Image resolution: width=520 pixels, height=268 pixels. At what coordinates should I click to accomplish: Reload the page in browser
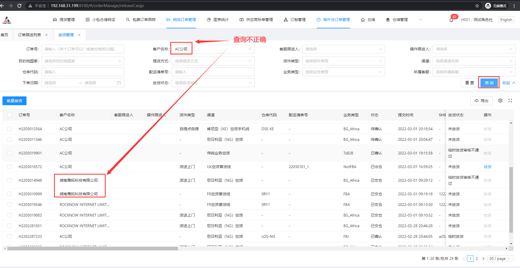(x=19, y=6)
